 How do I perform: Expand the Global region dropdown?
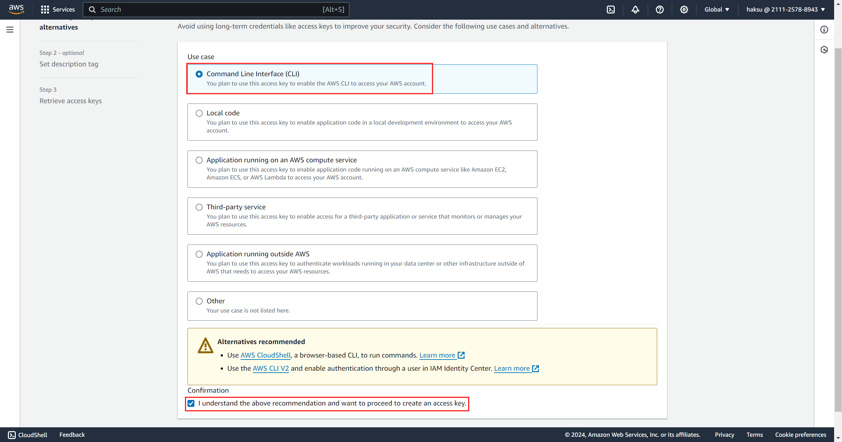717,10
